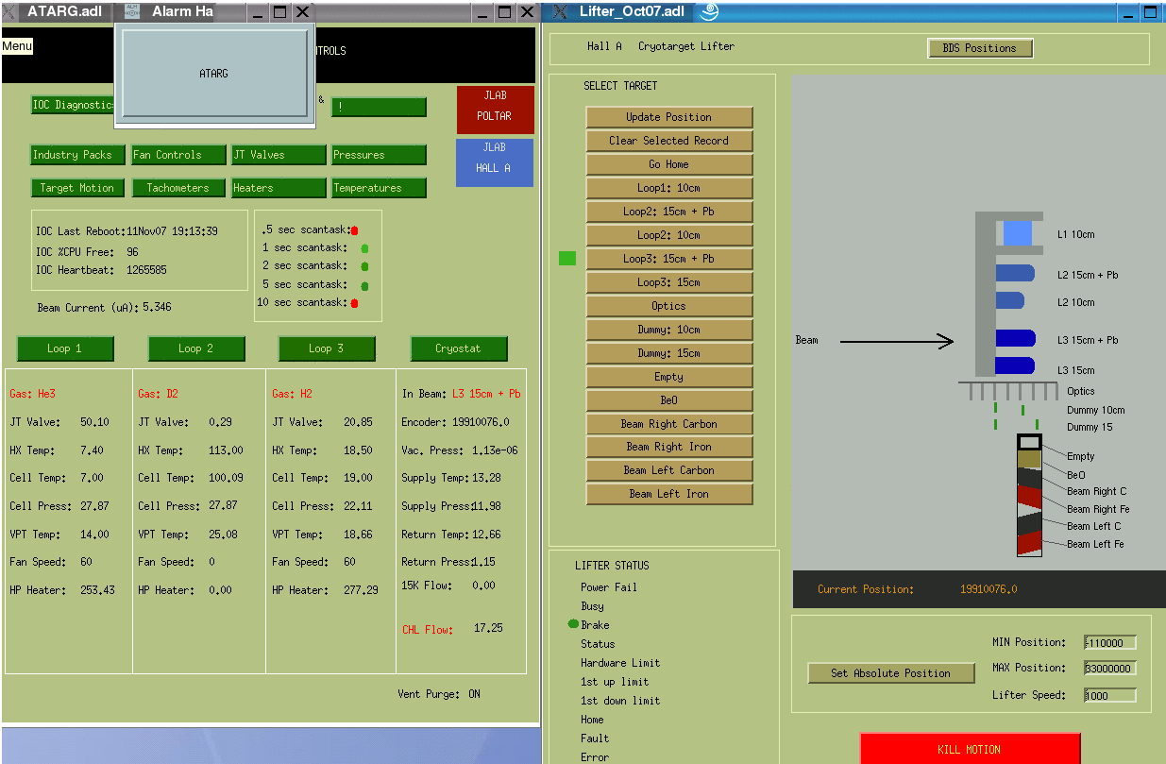Viewport: 1166px width, 764px height.
Task: Open Target Motion screen
Action: 77,188
